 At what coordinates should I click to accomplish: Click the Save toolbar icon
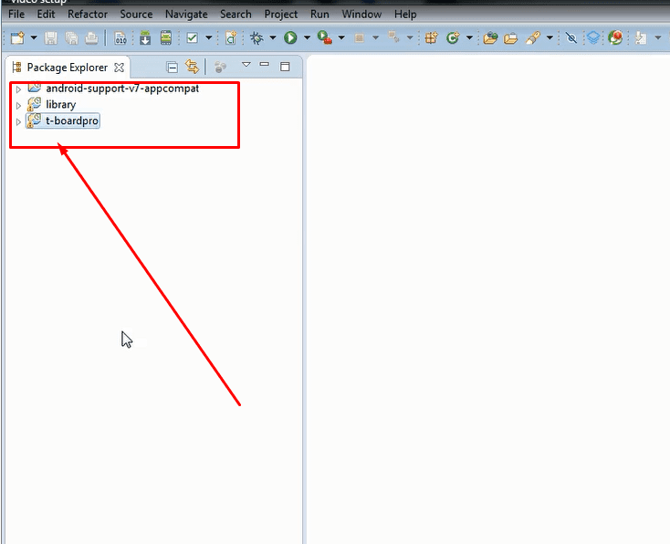pos(51,38)
